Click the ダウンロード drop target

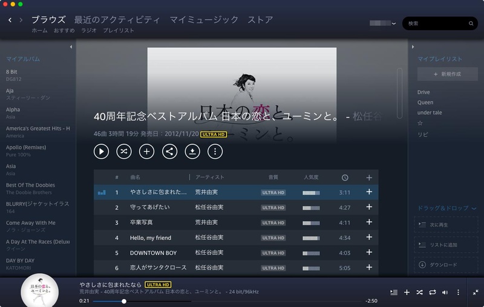click(x=446, y=265)
